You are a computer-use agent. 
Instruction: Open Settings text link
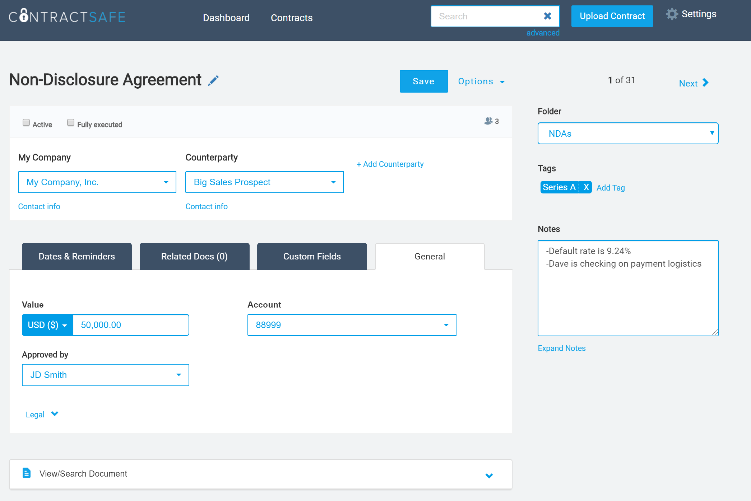tap(699, 14)
